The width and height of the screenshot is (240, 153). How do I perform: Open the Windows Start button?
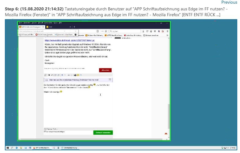[8, 148]
